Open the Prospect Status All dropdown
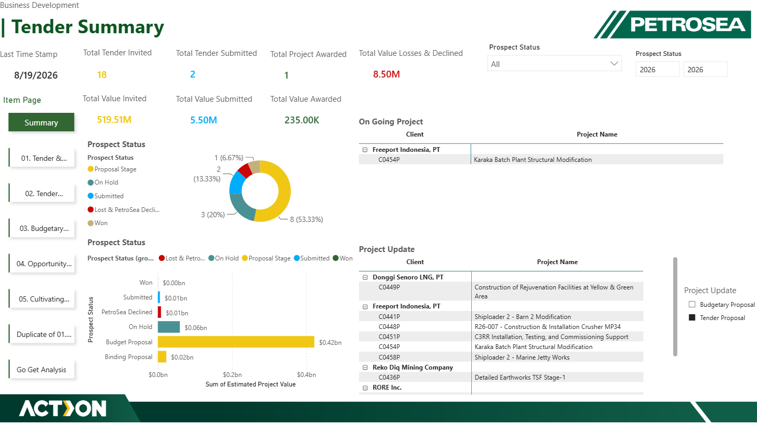The image size is (757, 426). (555, 64)
